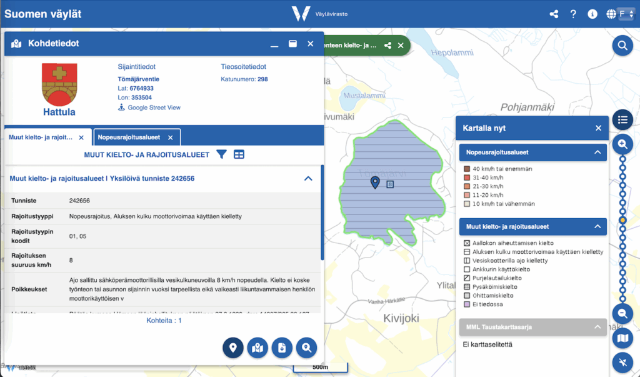640x377 pixels.
Task: Click the filter funnel icon
Action: [221, 154]
